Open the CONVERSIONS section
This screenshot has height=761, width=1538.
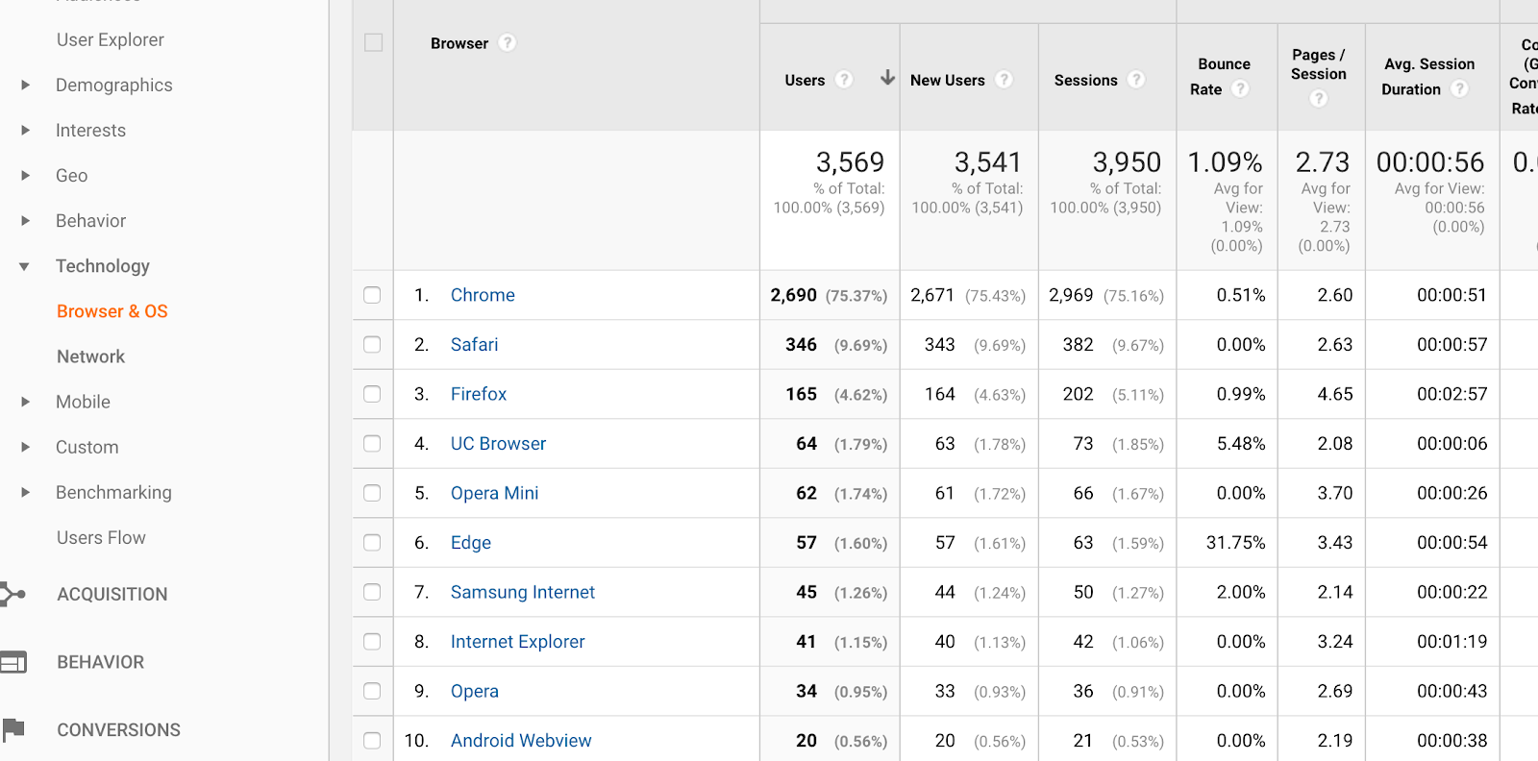[x=118, y=730]
